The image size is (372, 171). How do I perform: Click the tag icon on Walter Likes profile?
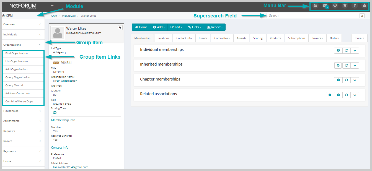(x=120, y=27)
